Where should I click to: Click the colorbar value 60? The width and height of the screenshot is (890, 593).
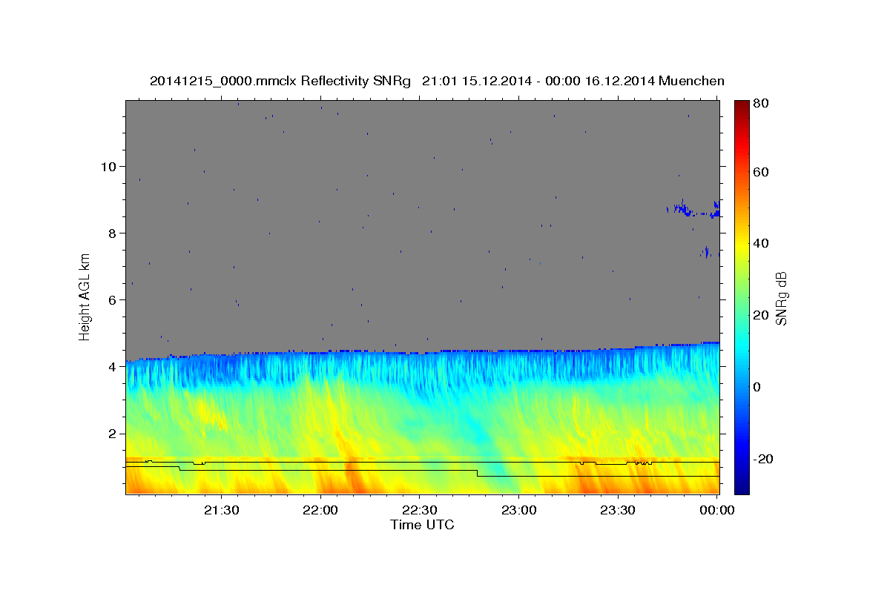tap(762, 172)
